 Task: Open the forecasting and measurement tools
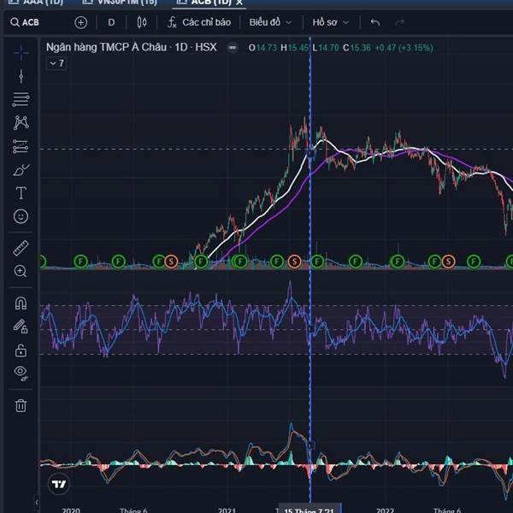click(21, 146)
